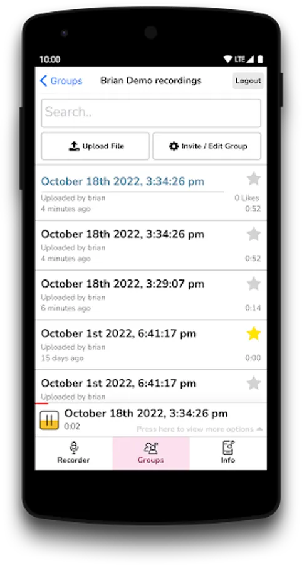Go back using the Groups chevron
The width and height of the screenshot is (302, 565).
pyautogui.click(x=44, y=81)
